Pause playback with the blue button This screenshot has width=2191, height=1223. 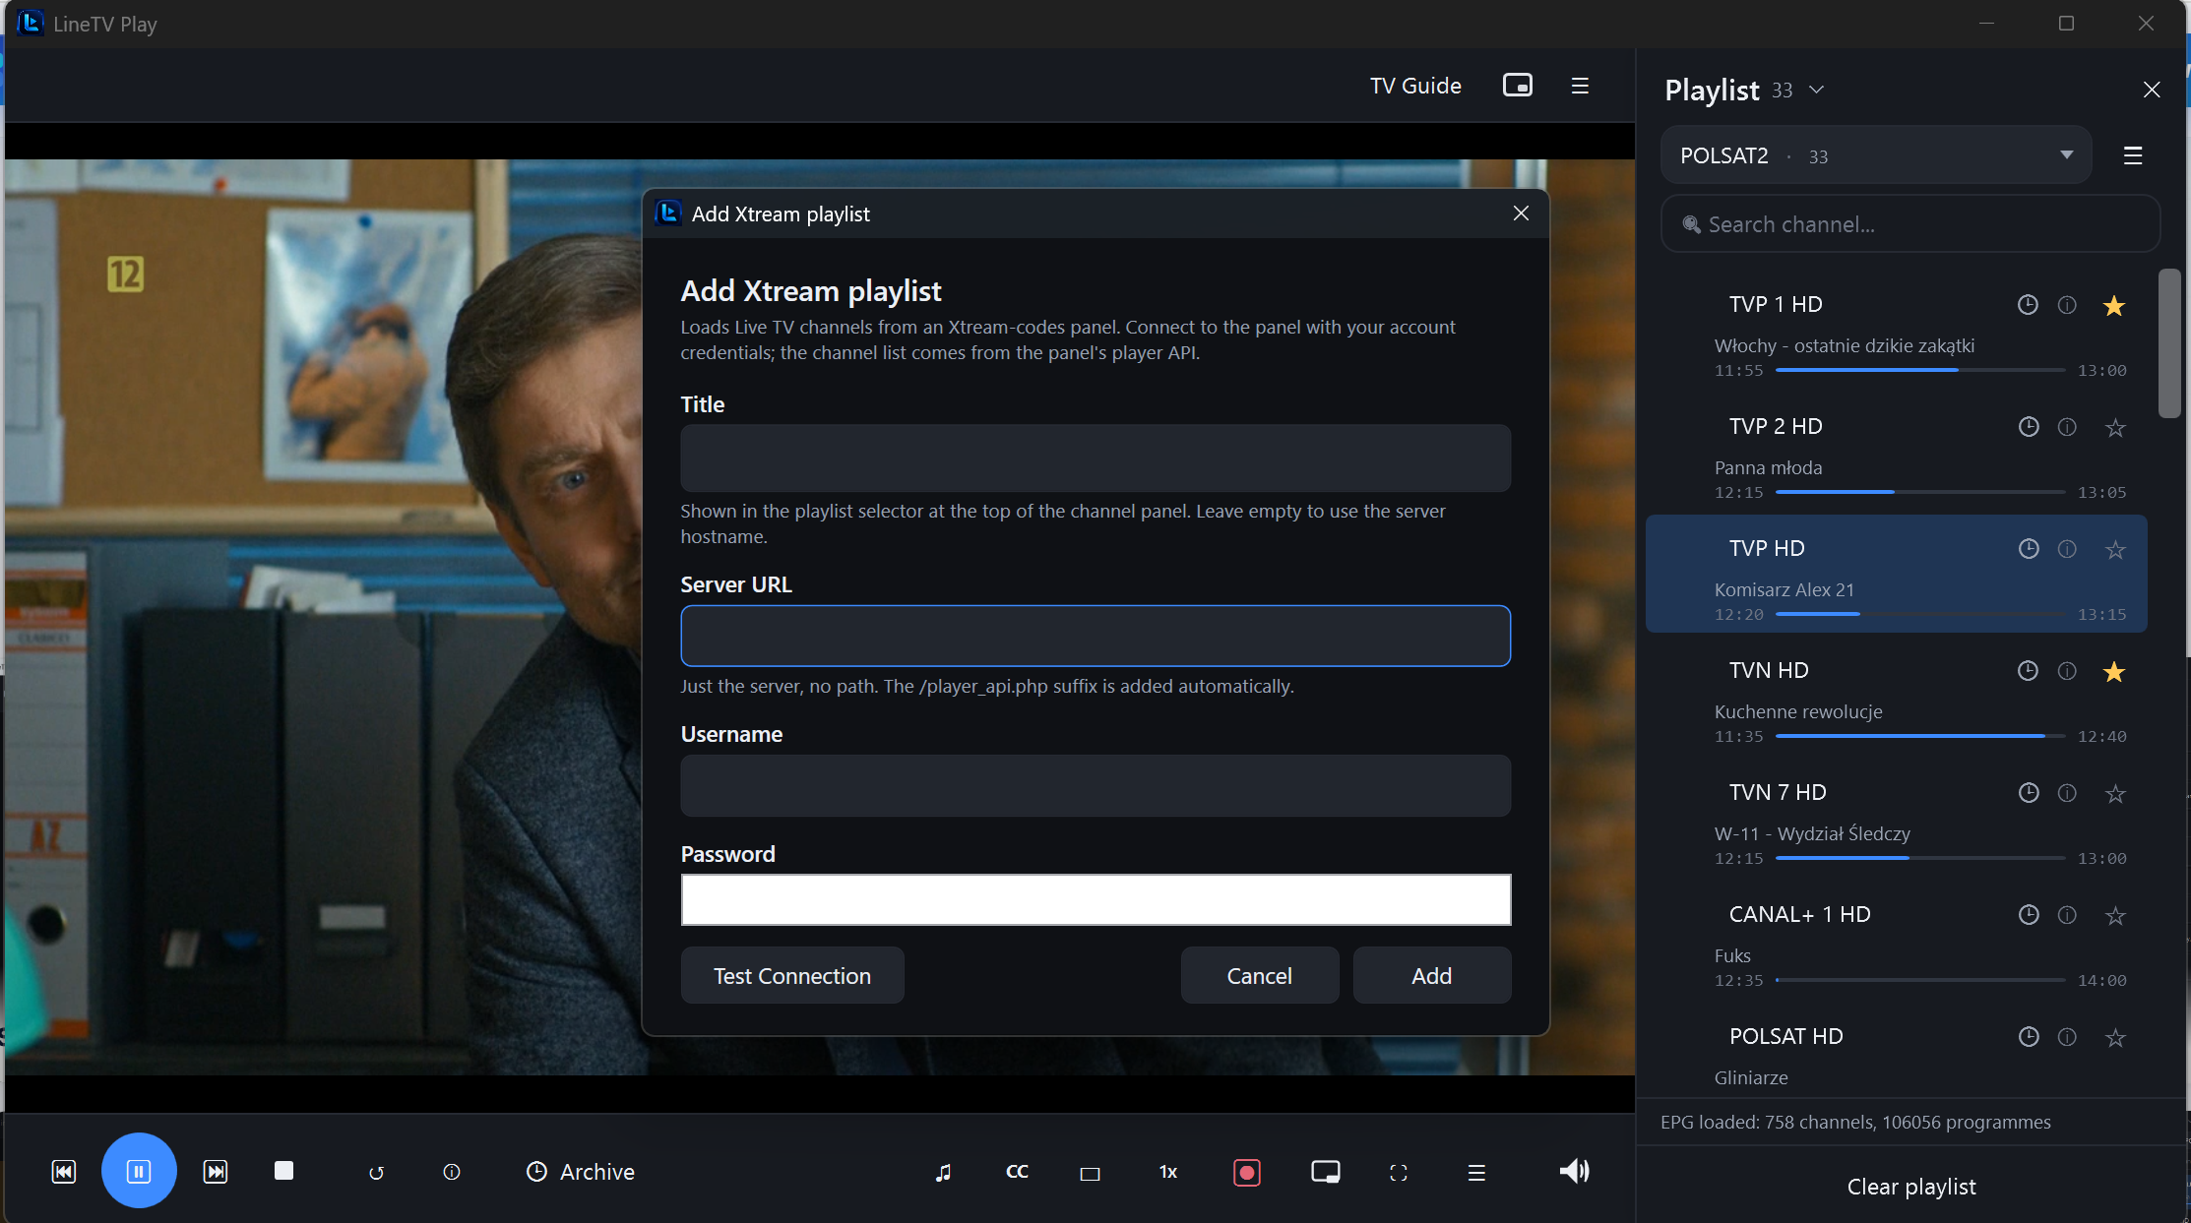(x=139, y=1171)
